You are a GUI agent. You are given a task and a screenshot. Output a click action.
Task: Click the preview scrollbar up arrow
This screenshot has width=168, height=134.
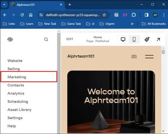pyautogui.click(x=163, y=48)
